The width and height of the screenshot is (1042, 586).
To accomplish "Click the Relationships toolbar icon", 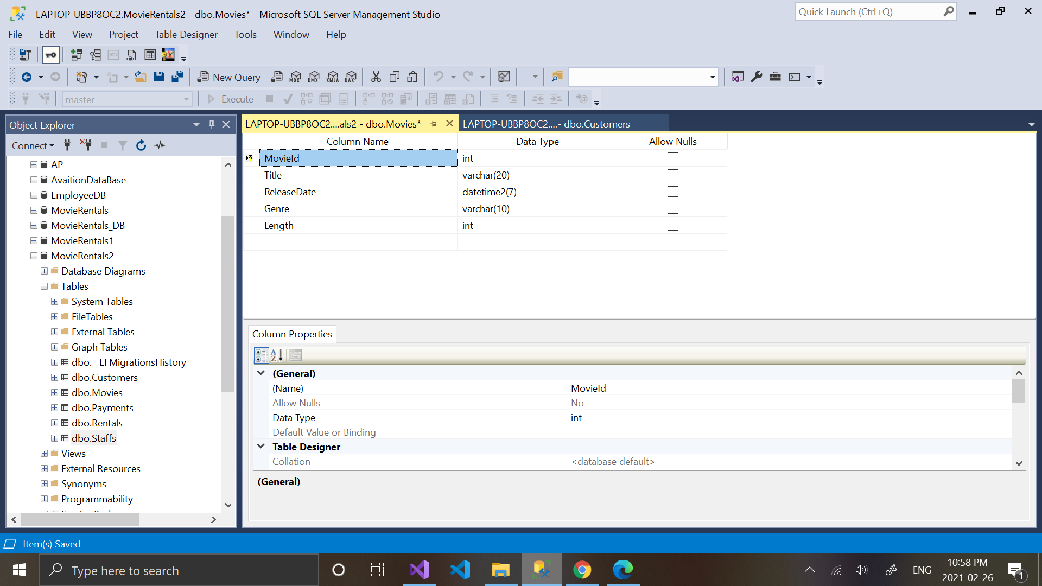I will (x=77, y=55).
